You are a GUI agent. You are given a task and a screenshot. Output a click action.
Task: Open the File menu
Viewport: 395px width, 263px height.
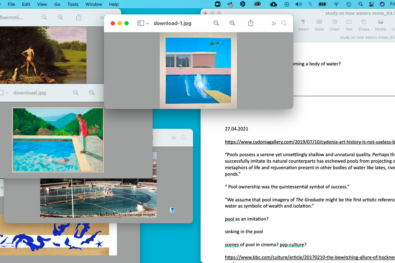(x=11, y=4)
